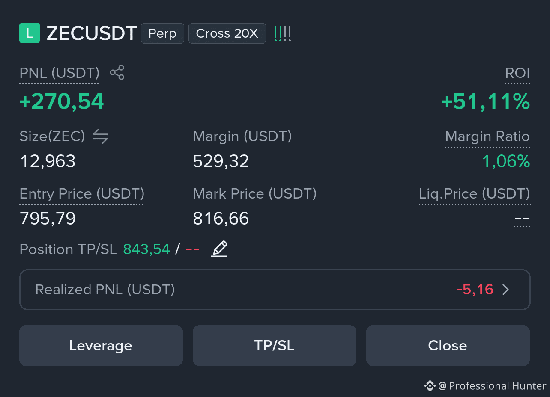Viewport: 550px width, 397px height.
Task: Open the TP/SL settings button
Action: (275, 346)
